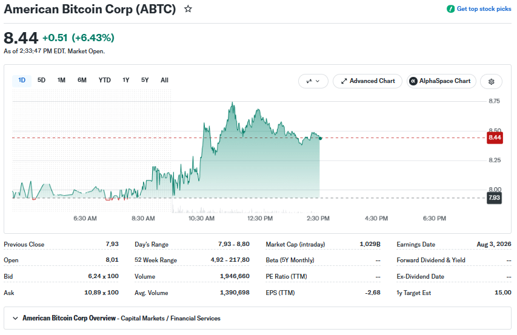Click American Bitcoin Corp (ABTC) heading

pos(90,9)
